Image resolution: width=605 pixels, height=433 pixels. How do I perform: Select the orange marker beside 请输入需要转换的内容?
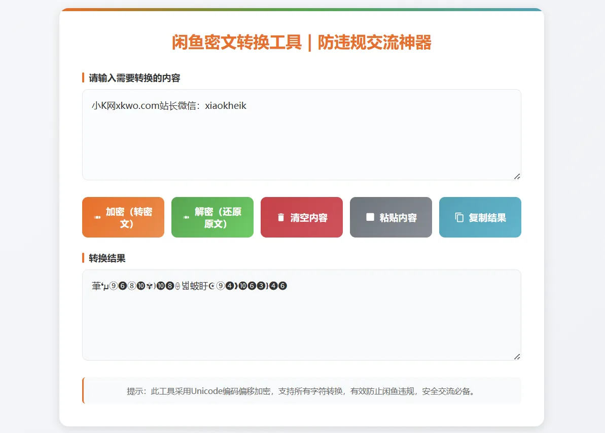coord(84,78)
